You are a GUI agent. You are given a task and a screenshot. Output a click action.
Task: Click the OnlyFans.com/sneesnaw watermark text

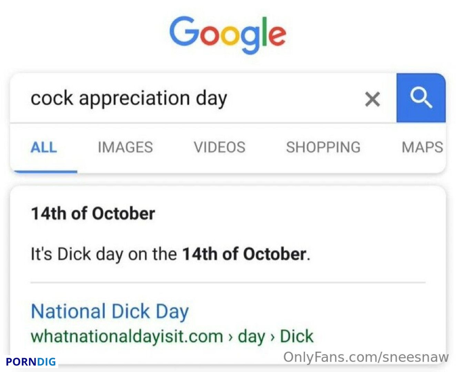pos(366,357)
